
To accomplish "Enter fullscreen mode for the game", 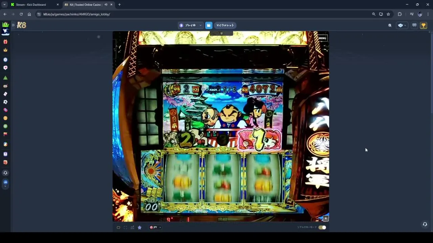I will [125, 227].
